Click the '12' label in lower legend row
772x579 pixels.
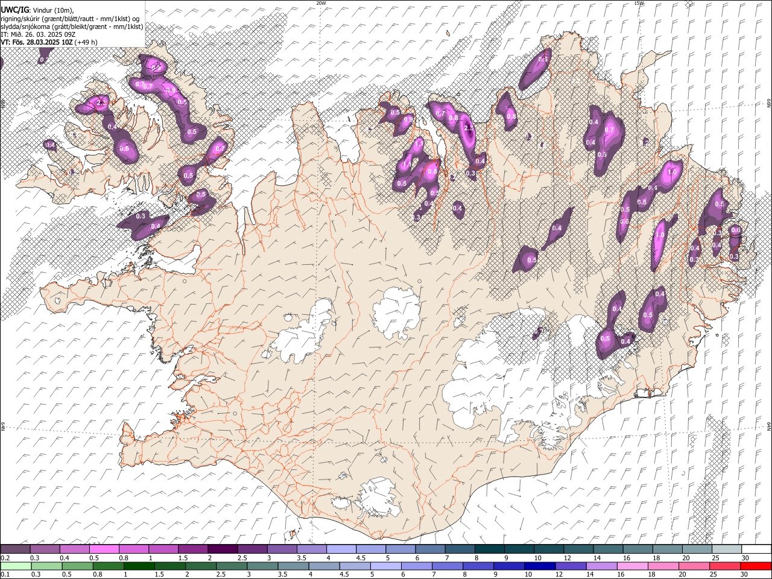(x=558, y=575)
